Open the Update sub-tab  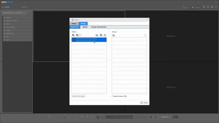[85, 27]
